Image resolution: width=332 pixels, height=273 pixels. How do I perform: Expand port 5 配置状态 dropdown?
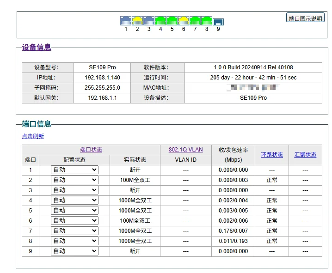click(74, 210)
